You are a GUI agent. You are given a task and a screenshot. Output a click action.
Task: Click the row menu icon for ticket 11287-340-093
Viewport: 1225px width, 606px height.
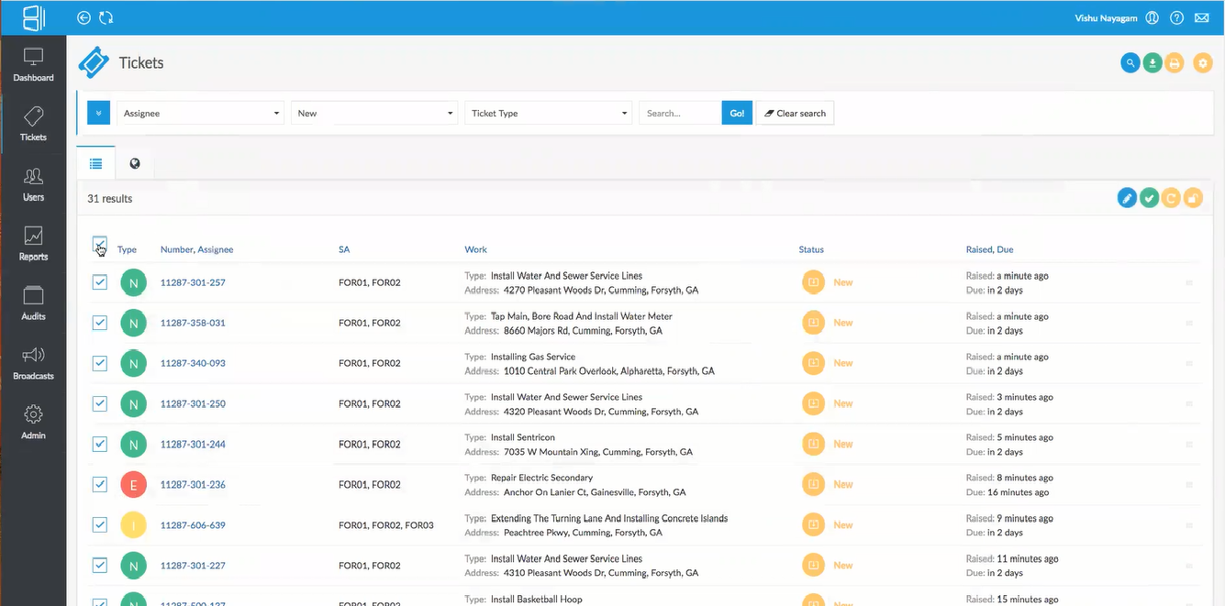(x=1189, y=363)
